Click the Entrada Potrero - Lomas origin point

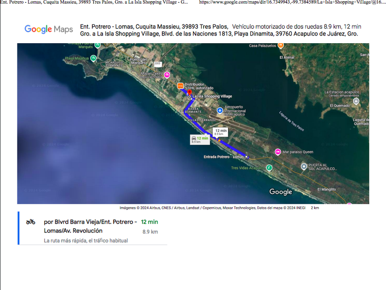[x=246, y=157]
